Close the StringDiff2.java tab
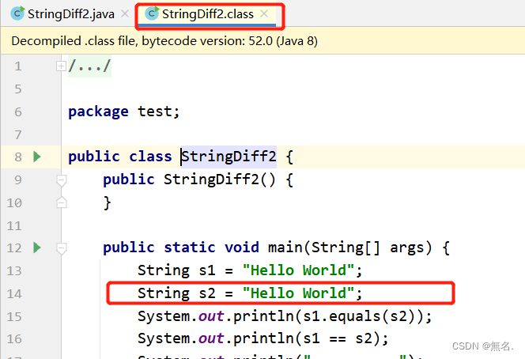The height and width of the screenshot is (359, 525). pyautogui.click(x=125, y=13)
